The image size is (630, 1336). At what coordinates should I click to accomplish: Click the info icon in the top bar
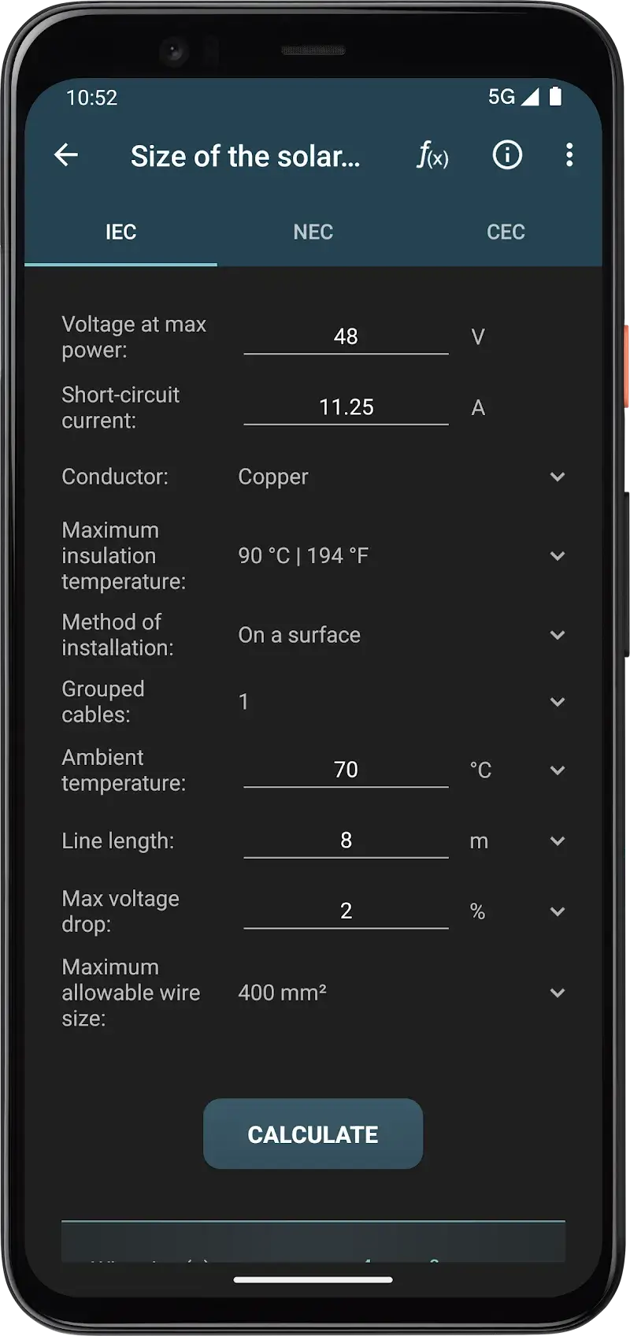pos(507,155)
